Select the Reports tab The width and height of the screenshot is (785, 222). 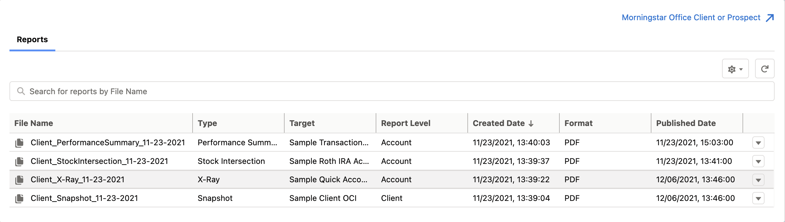(x=32, y=39)
